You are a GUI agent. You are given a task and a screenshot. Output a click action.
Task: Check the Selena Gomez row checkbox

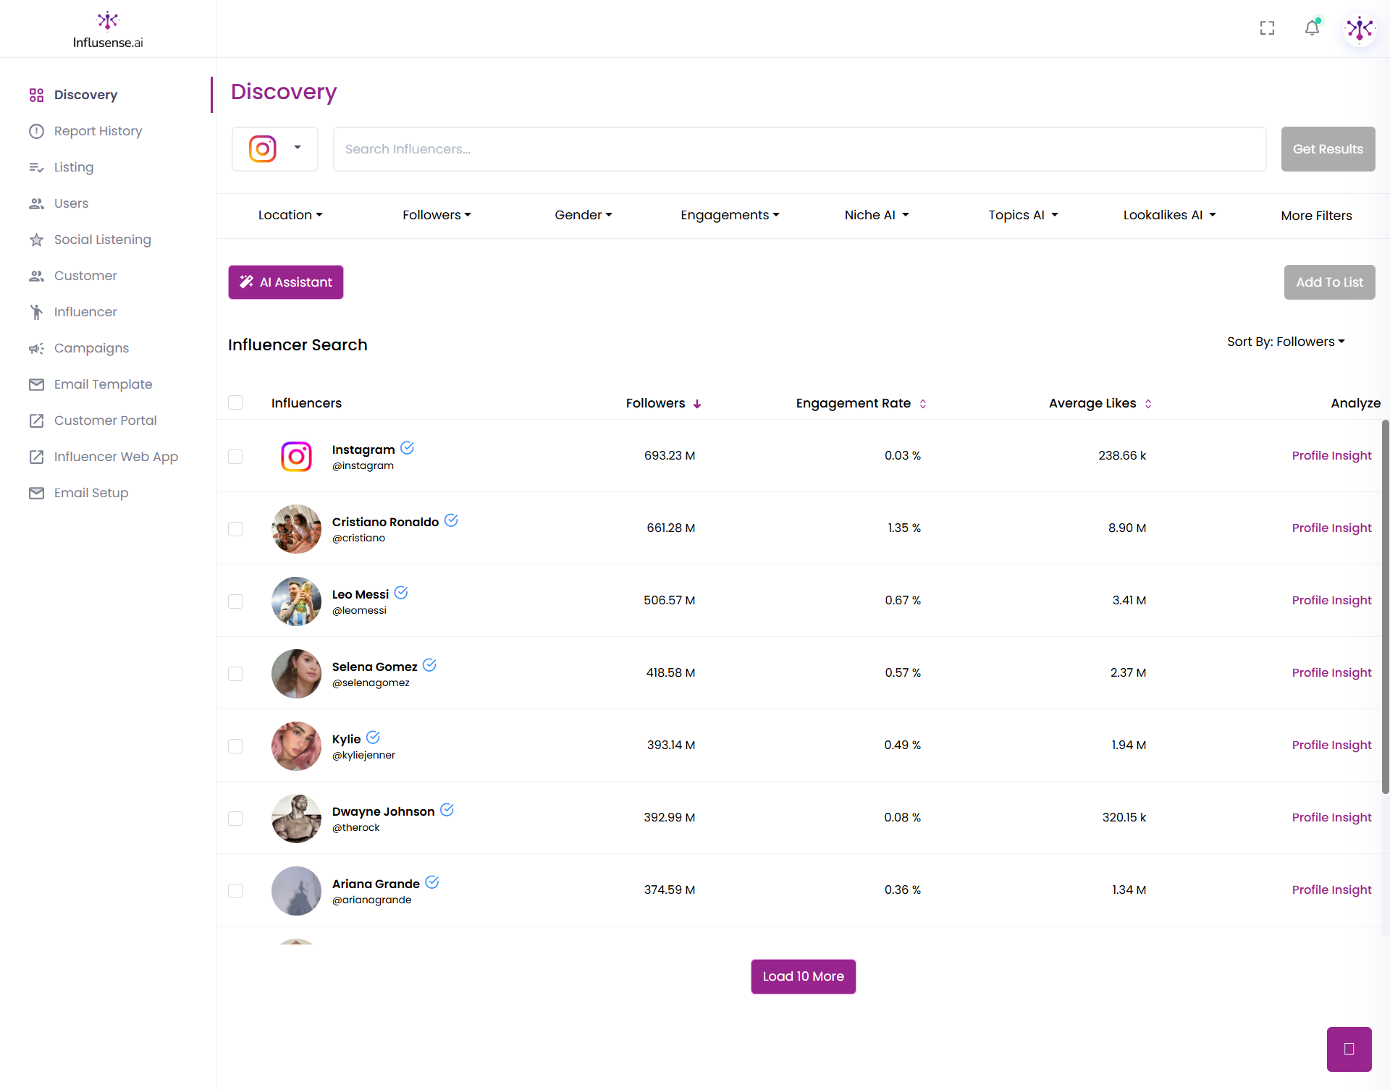pyautogui.click(x=235, y=674)
